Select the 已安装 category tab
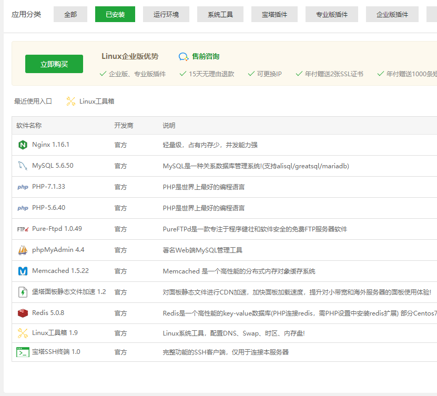 click(115, 14)
